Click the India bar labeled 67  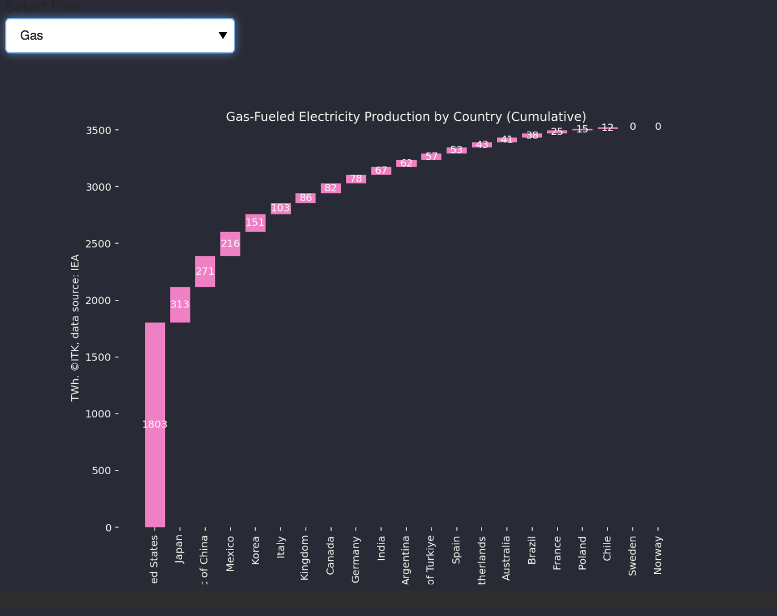tap(381, 170)
